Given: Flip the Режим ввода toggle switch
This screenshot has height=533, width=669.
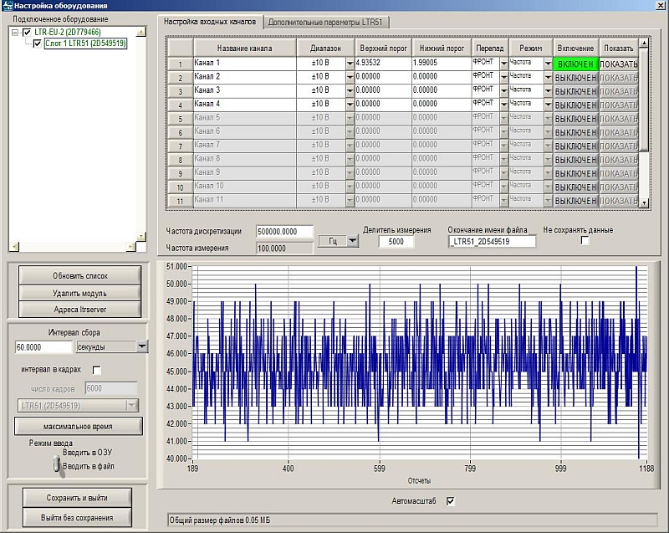Looking at the screenshot, I should click(57, 464).
